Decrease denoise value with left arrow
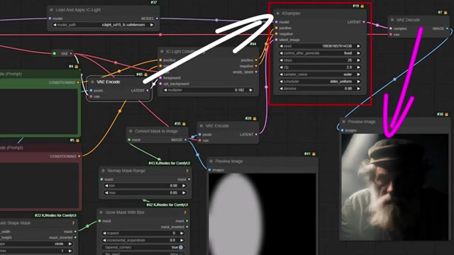 (281, 89)
